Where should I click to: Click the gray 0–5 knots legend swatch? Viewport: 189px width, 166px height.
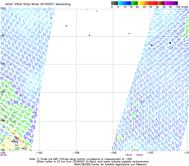(x=114, y=3)
